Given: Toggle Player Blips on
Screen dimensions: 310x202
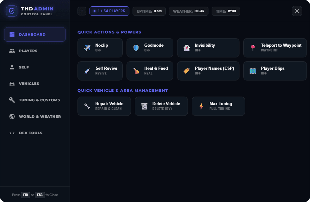Looking at the screenshot, I should 275,71.
